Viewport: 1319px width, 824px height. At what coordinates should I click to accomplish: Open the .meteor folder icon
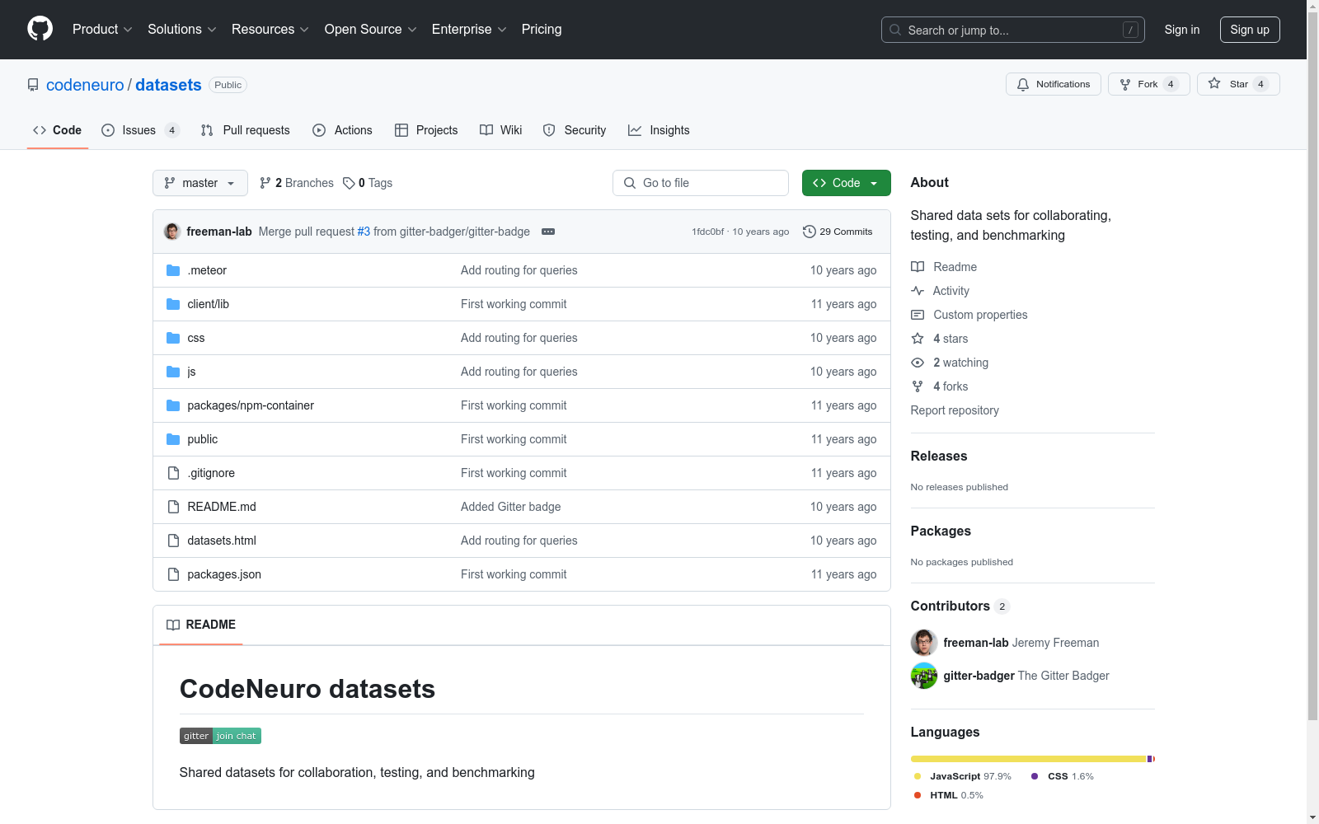[173, 270]
